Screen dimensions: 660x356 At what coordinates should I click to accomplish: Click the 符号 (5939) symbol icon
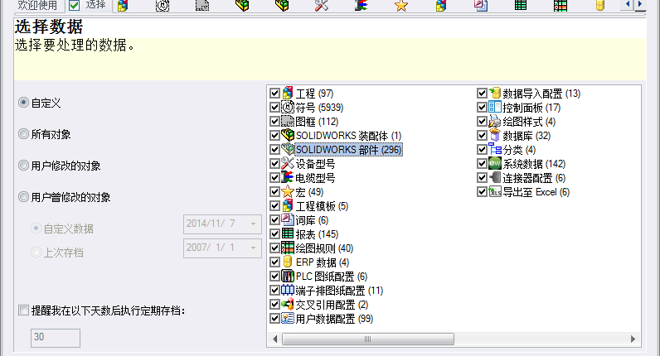tap(288, 107)
